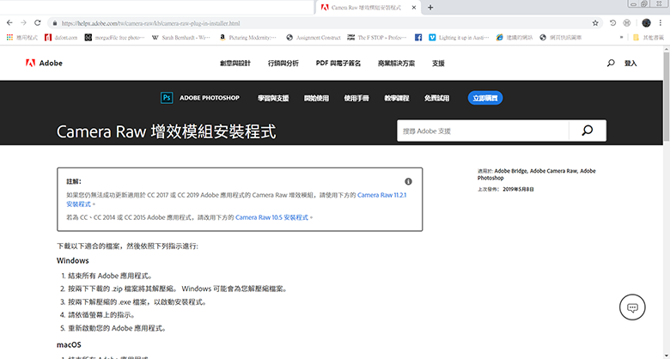Open the Facebook bookmark icon
The height and width of the screenshot is (359, 670).
(418, 38)
